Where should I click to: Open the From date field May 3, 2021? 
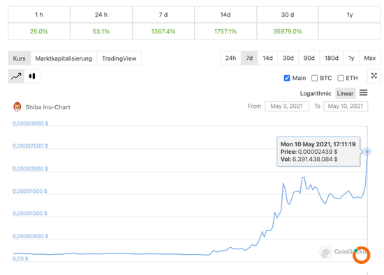click(x=287, y=107)
